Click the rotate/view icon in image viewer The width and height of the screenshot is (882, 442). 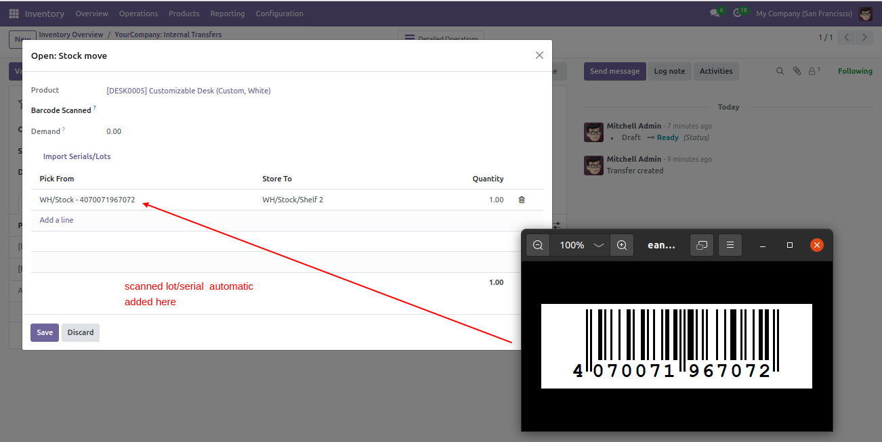(x=702, y=245)
